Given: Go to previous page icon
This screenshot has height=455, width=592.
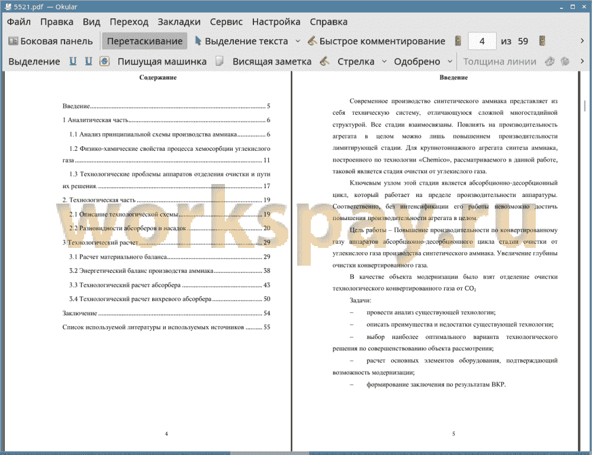Looking at the screenshot, I should point(458,41).
